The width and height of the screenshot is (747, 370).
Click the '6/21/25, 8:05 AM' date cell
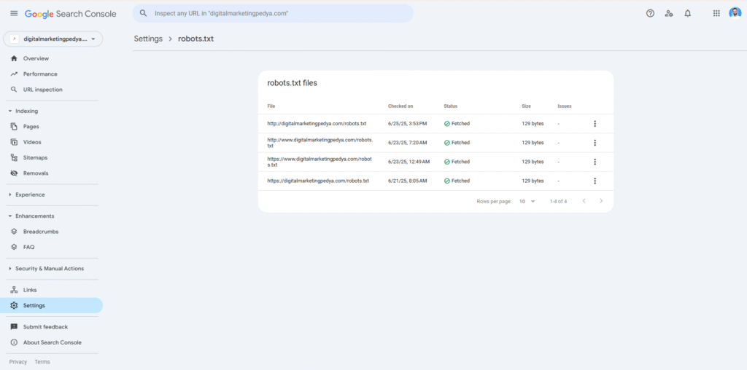coord(407,181)
